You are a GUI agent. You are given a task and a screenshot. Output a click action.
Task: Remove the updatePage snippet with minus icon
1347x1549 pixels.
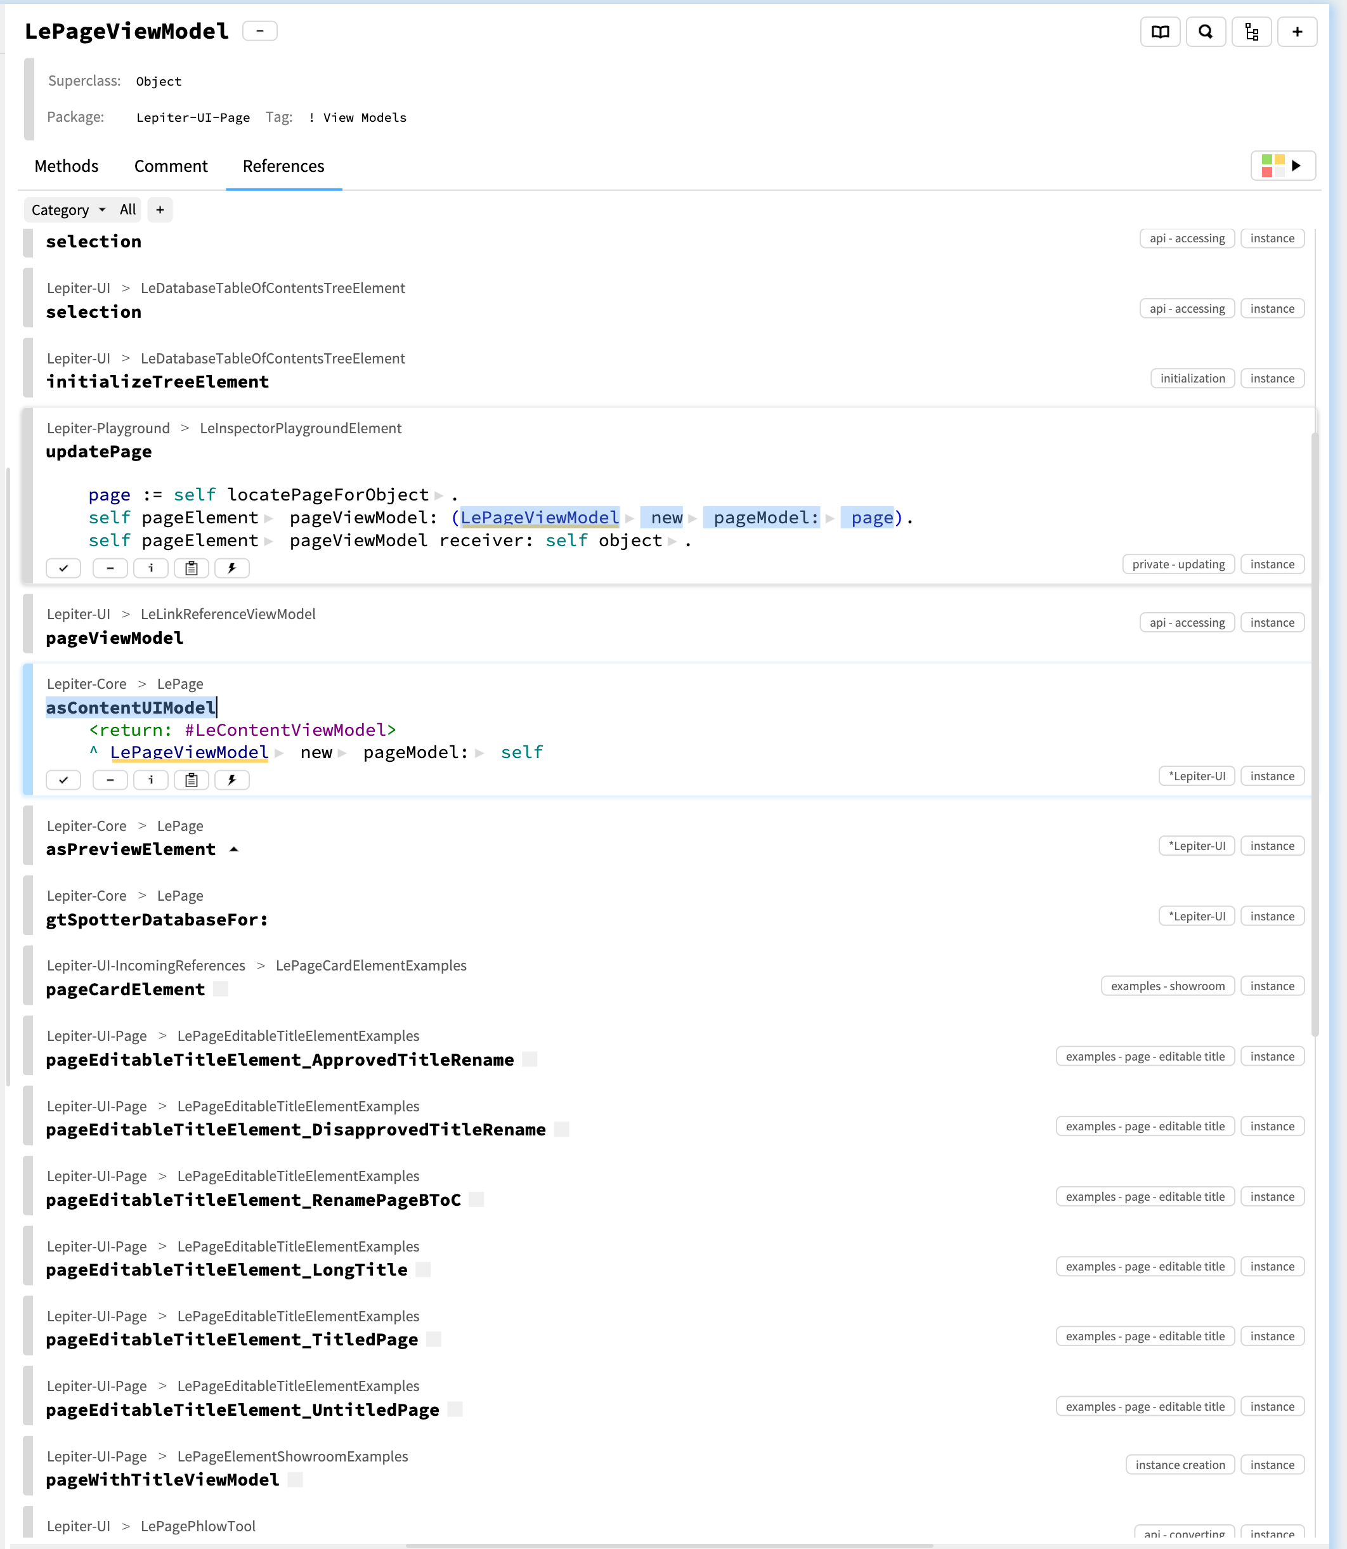(x=110, y=568)
